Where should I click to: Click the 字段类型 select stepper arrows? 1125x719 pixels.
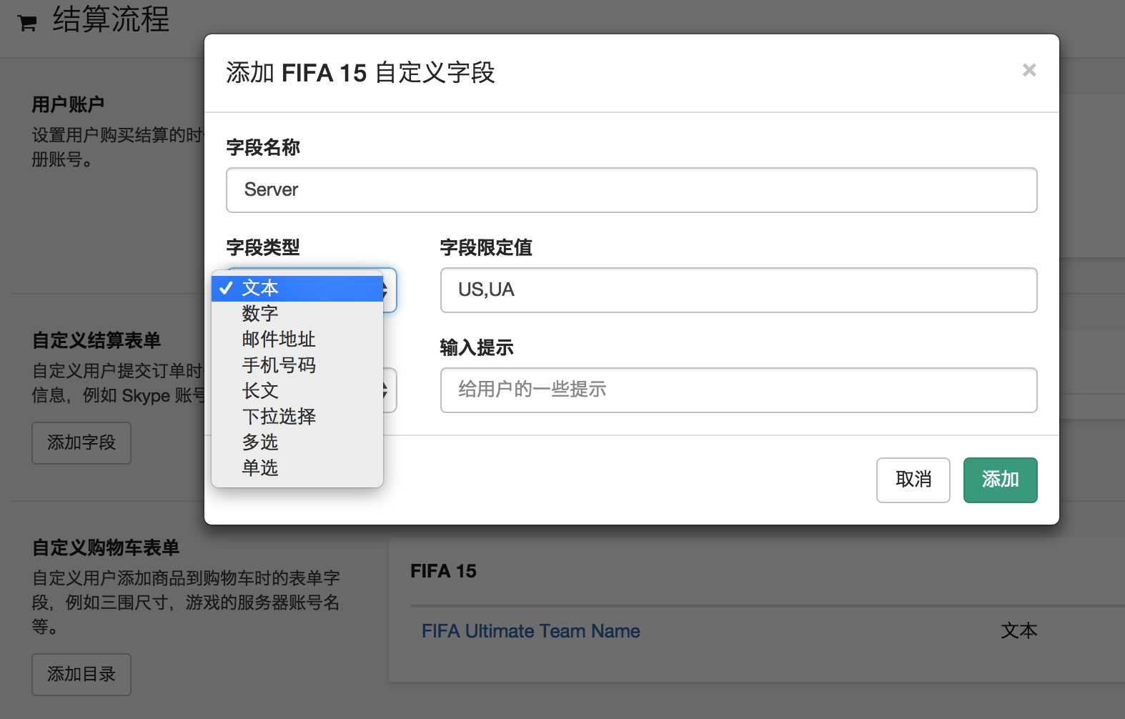click(387, 290)
